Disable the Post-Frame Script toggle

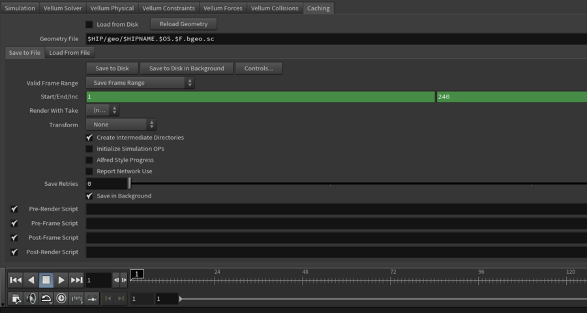(x=14, y=238)
